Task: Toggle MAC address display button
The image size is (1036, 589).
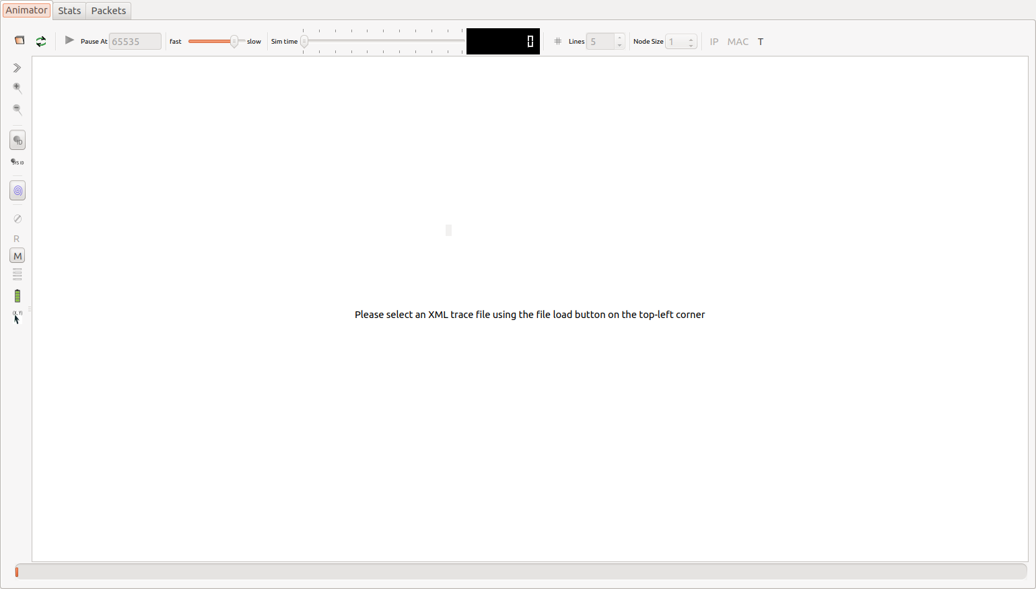Action: coord(738,42)
